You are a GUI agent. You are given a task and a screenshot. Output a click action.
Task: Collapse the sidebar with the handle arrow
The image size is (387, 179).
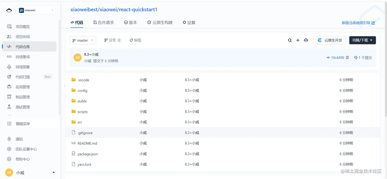click(64, 86)
